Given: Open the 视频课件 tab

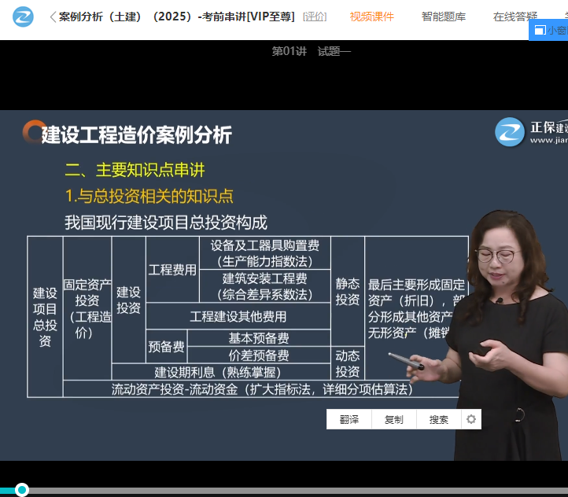Looking at the screenshot, I should click(x=372, y=17).
